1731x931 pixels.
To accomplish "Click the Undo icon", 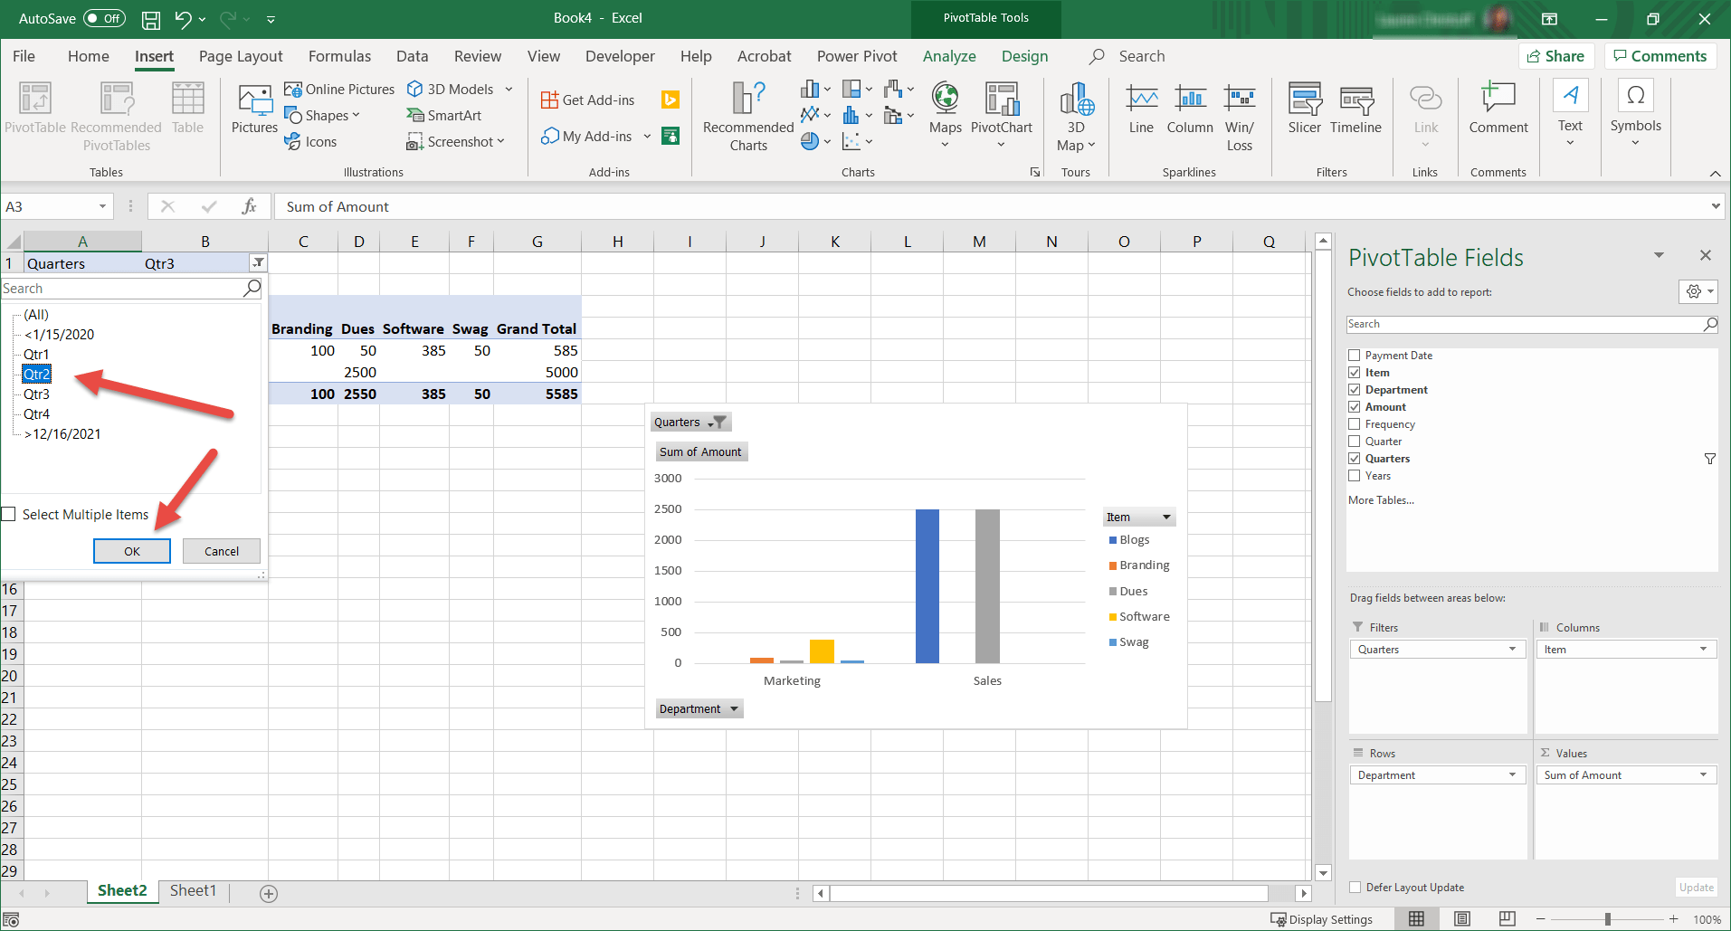I will click(x=184, y=19).
